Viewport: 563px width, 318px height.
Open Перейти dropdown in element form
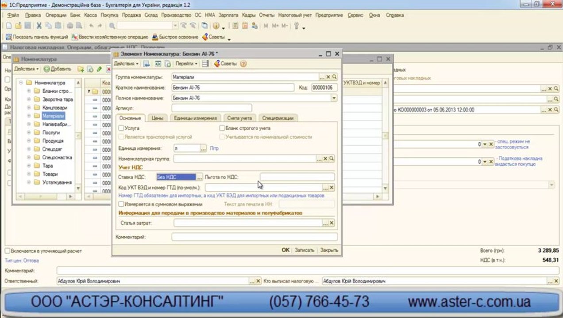click(x=187, y=64)
